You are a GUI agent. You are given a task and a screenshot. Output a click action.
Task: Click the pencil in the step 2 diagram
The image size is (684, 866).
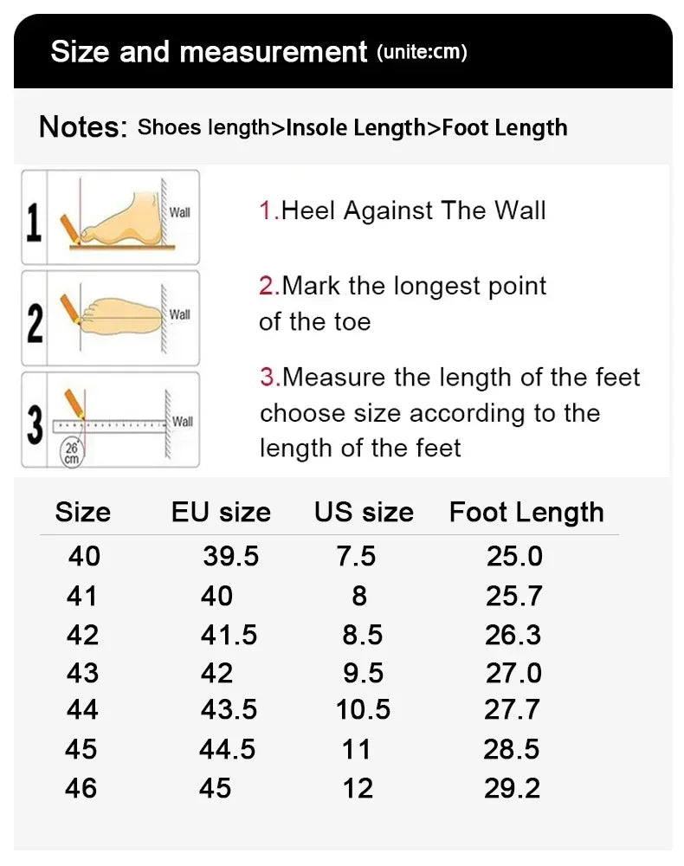pos(69,308)
